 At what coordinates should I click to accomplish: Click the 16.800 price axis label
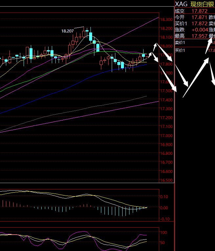(166, 154)
